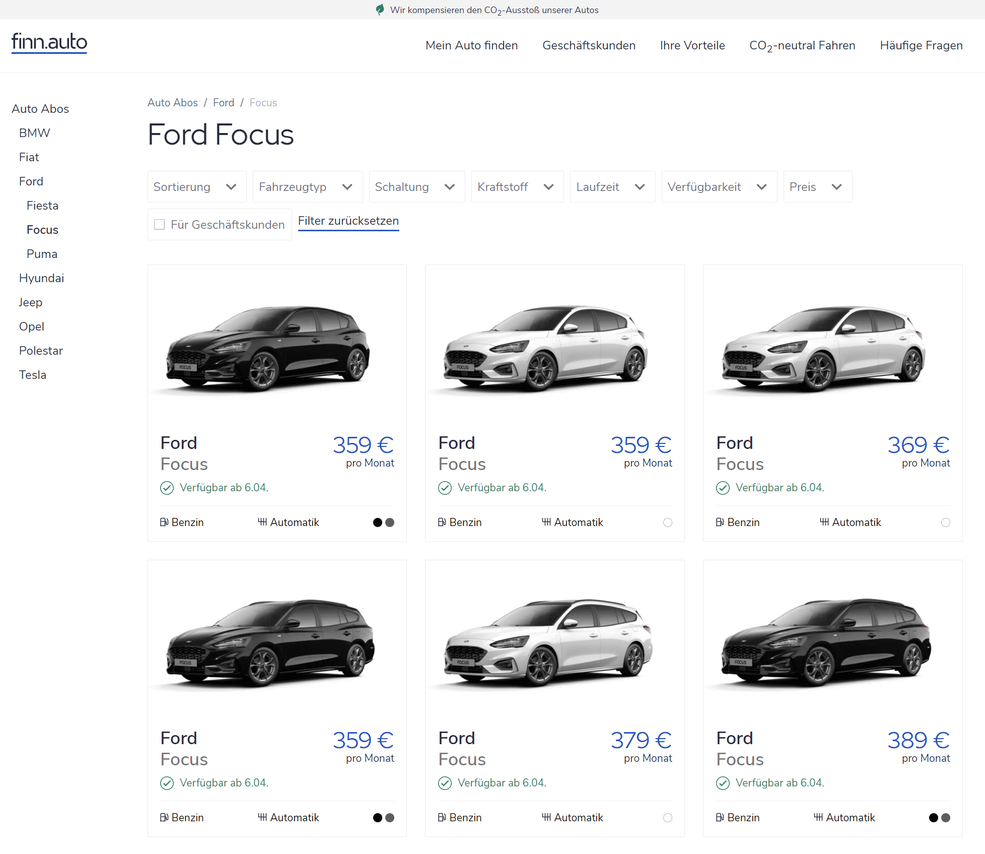Click the fuel pump icon on the white 359 € card
Image resolution: width=985 pixels, height=854 pixels.
[x=442, y=522]
